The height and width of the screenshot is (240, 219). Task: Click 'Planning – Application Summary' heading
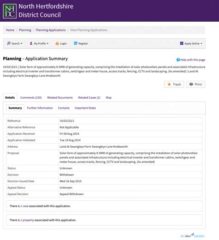[36, 59]
